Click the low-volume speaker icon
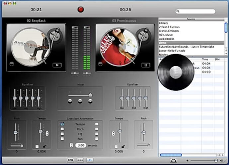 (188, 161)
